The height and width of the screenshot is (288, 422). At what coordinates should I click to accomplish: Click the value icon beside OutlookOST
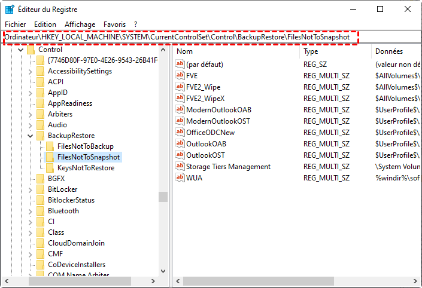tap(180, 155)
